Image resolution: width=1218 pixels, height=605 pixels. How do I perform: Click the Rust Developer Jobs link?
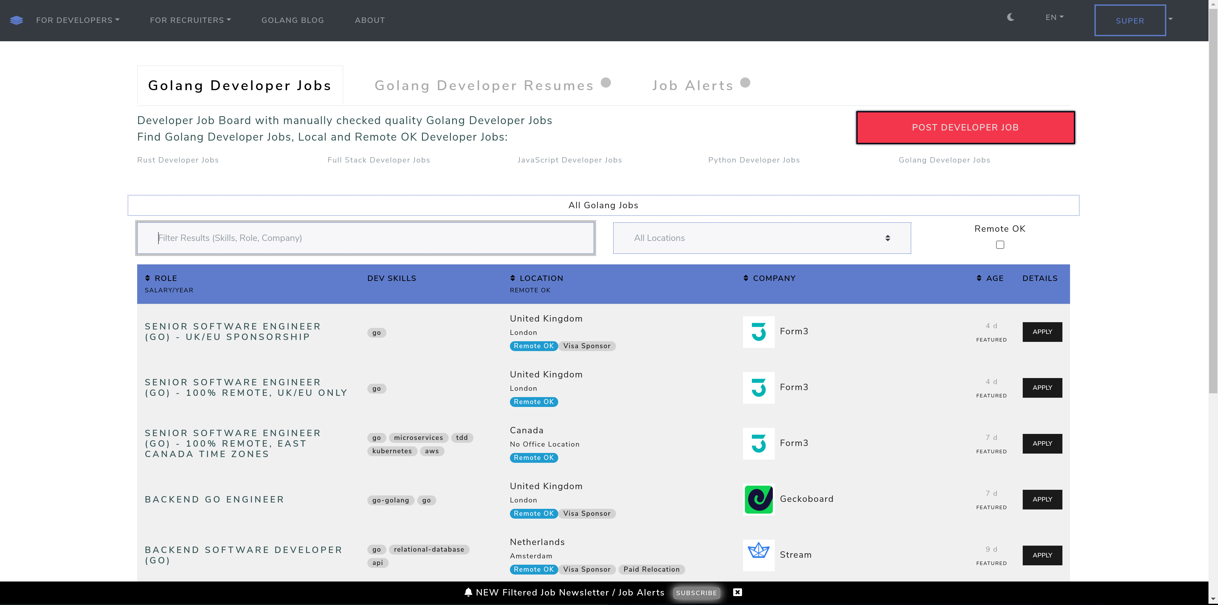point(178,160)
